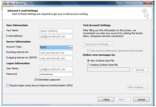Click the Next button
The image size is (156, 107).
[x=122, y=99]
